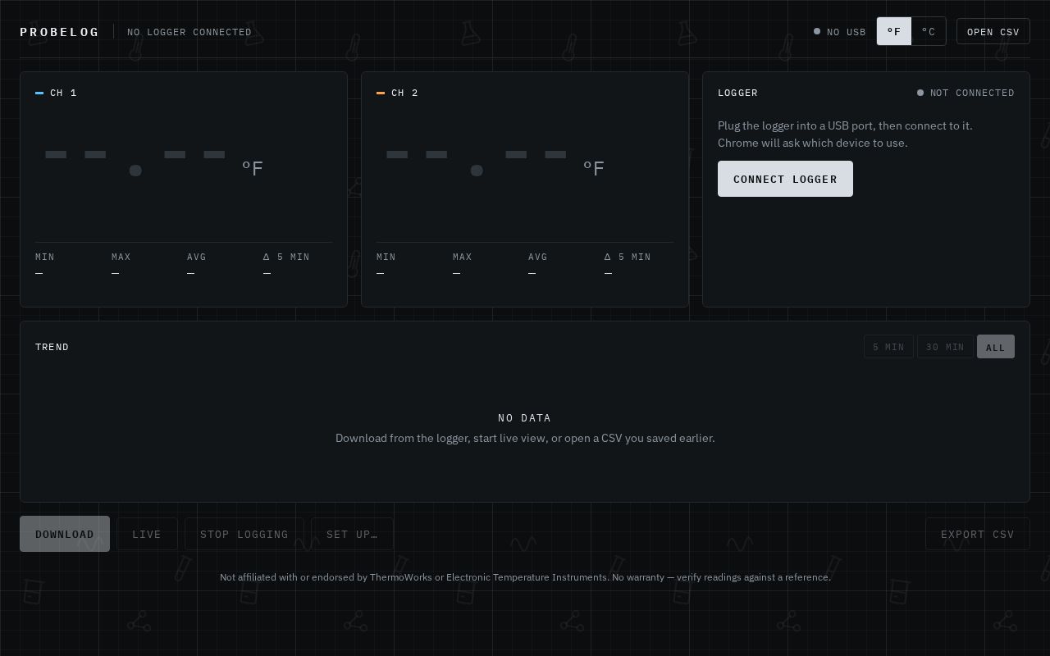Select the 5 MIN trend range
Screen dimensions: 1050x656
pyautogui.click(x=888, y=347)
